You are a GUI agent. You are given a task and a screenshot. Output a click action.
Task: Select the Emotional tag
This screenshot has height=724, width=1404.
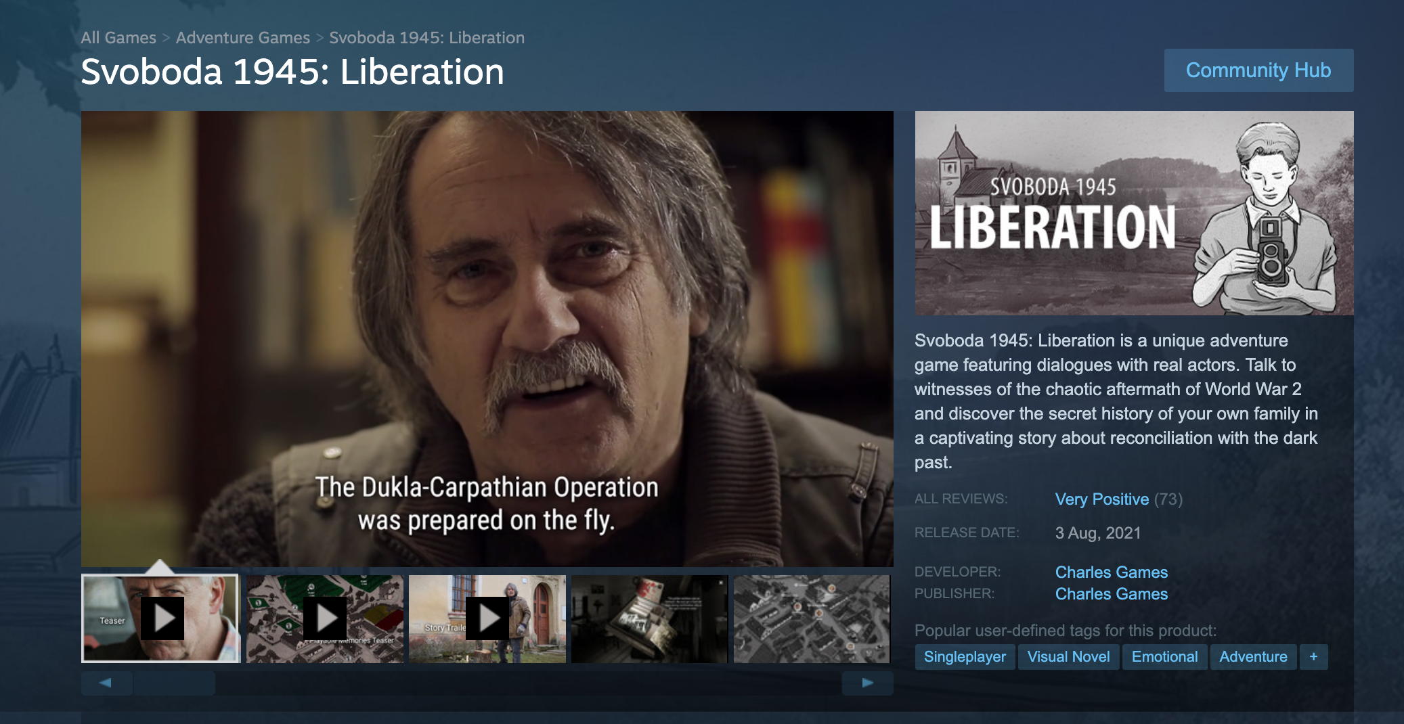[x=1164, y=656]
